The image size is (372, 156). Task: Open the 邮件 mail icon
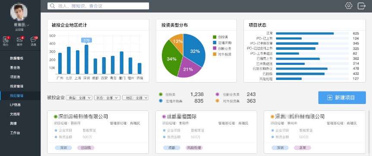[20, 40]
